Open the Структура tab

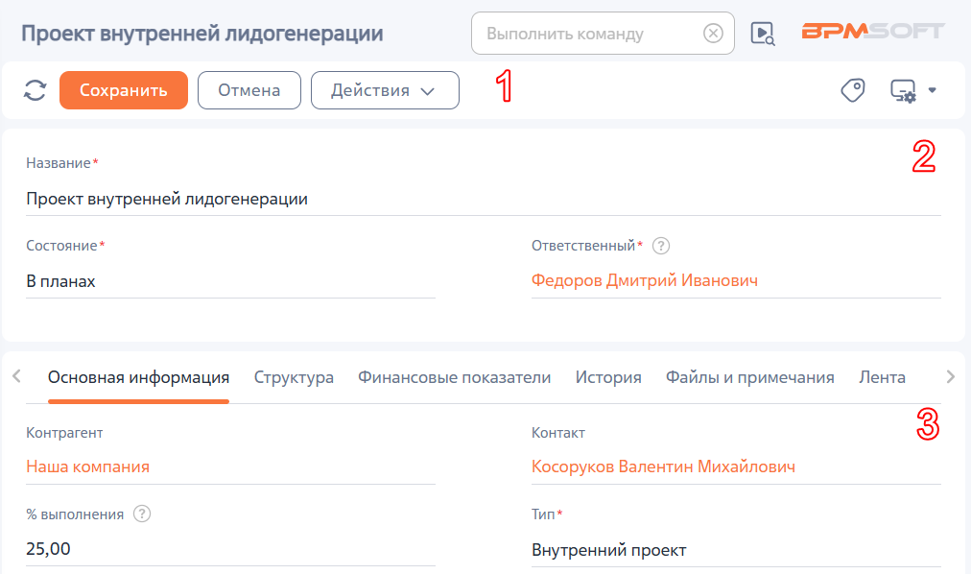tap(294, 377)
